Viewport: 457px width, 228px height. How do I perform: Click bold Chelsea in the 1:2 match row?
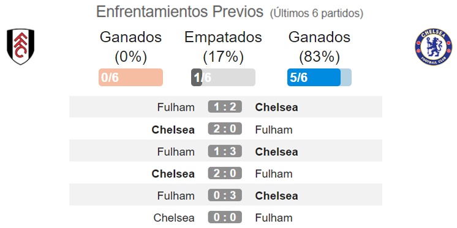coord(277,108)
